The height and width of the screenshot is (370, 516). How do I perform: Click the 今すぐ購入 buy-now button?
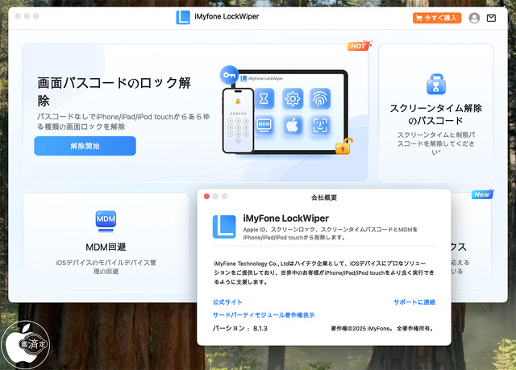[x=437, y=18]
